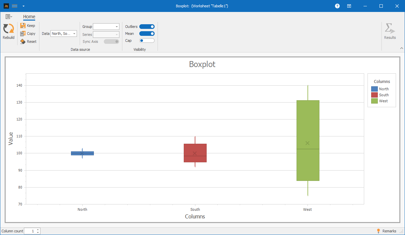
Task: Click the ribbon display options icon
Action: point(349,6)
